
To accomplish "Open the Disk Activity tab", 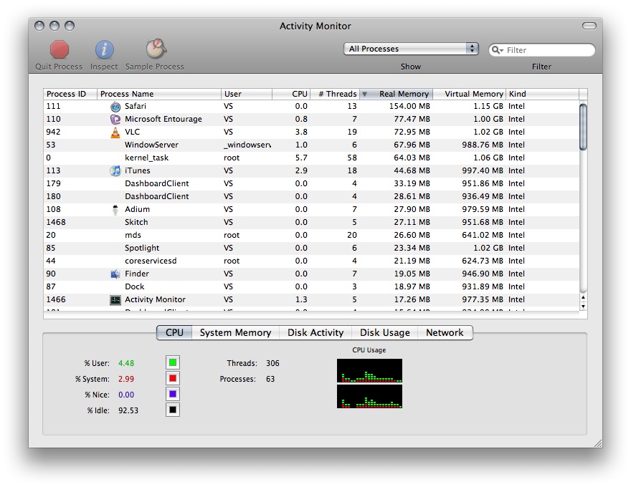I will (x=315, y=333).
